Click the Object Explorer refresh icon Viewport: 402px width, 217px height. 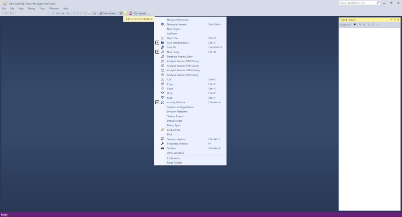click(373, 25)
